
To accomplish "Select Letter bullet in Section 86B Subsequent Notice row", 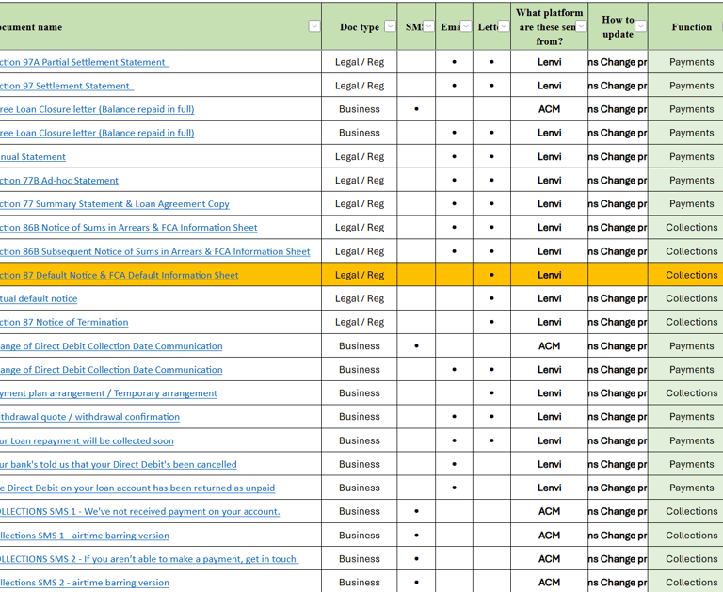I will 491,251.
